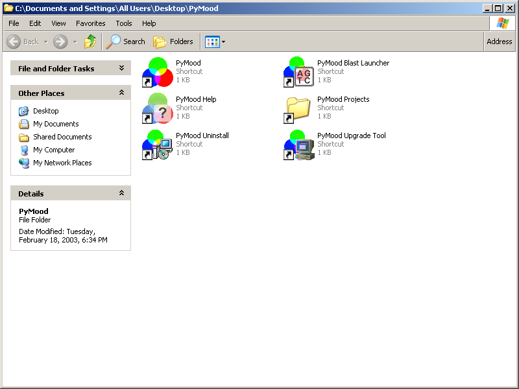Open My Documents link
The width and height of the screenshot is (519, 389).
tap(56, 124)
